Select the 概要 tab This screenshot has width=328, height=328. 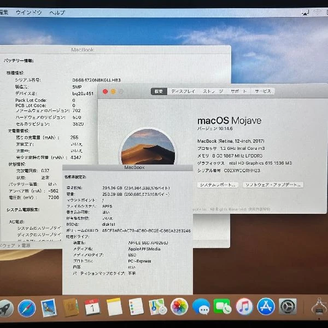pos(159,91)
